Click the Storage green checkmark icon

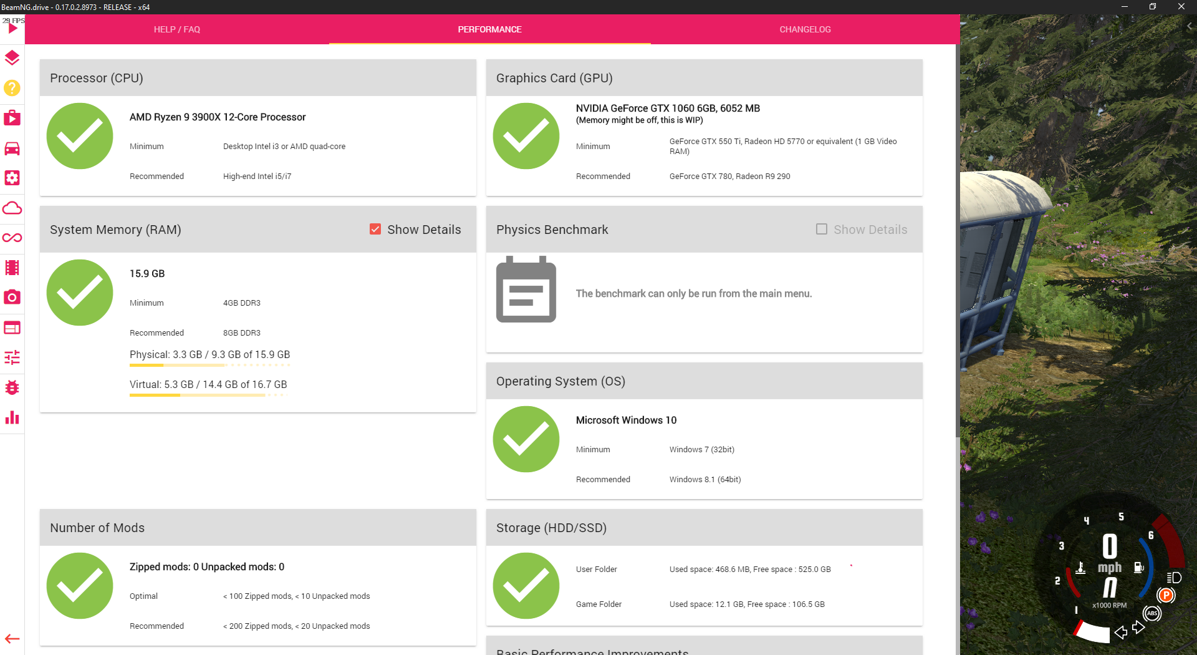coord(526,586)
